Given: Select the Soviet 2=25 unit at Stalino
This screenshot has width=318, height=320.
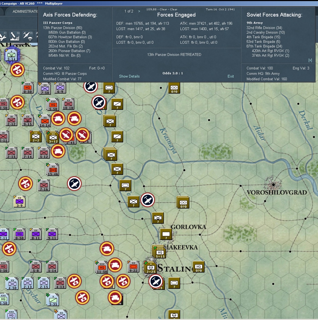Looking at the screenshot, I should (151, 268).
